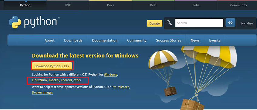
Task: Open the Documentation navigation menu
Action: (x=105, y=40)
